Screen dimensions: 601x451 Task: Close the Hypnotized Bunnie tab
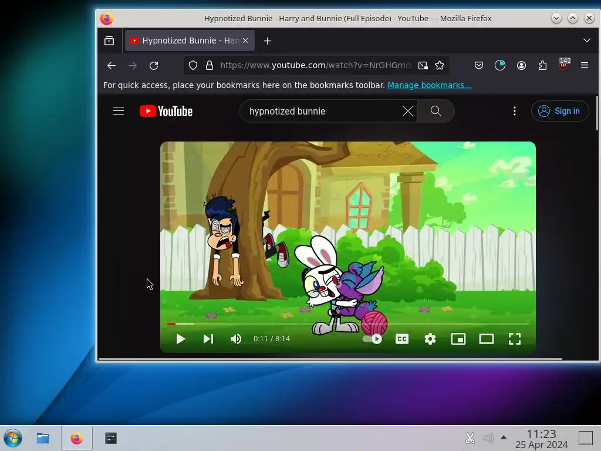[x=245, y=41]
